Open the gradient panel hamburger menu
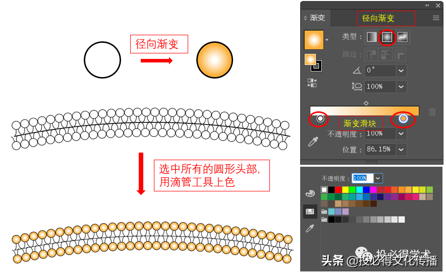Viewport: 446px width, 275px height. pyautogui.click(x=436, y=18)
